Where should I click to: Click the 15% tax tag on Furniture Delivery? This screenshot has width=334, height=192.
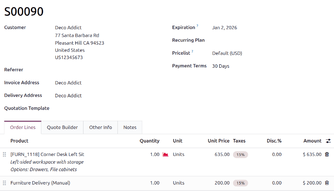[240, 183]
